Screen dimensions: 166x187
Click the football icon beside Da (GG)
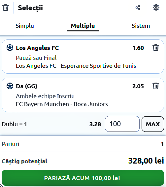10,86
